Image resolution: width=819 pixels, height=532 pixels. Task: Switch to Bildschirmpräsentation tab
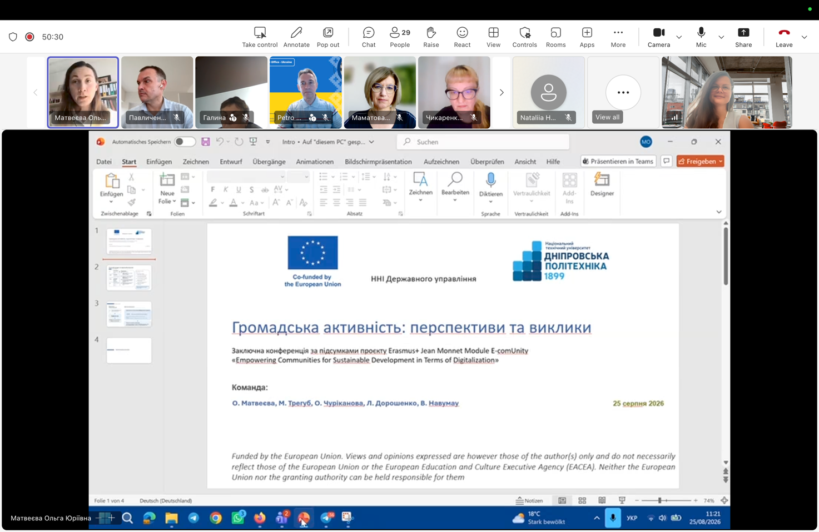(x=378, y=162)
